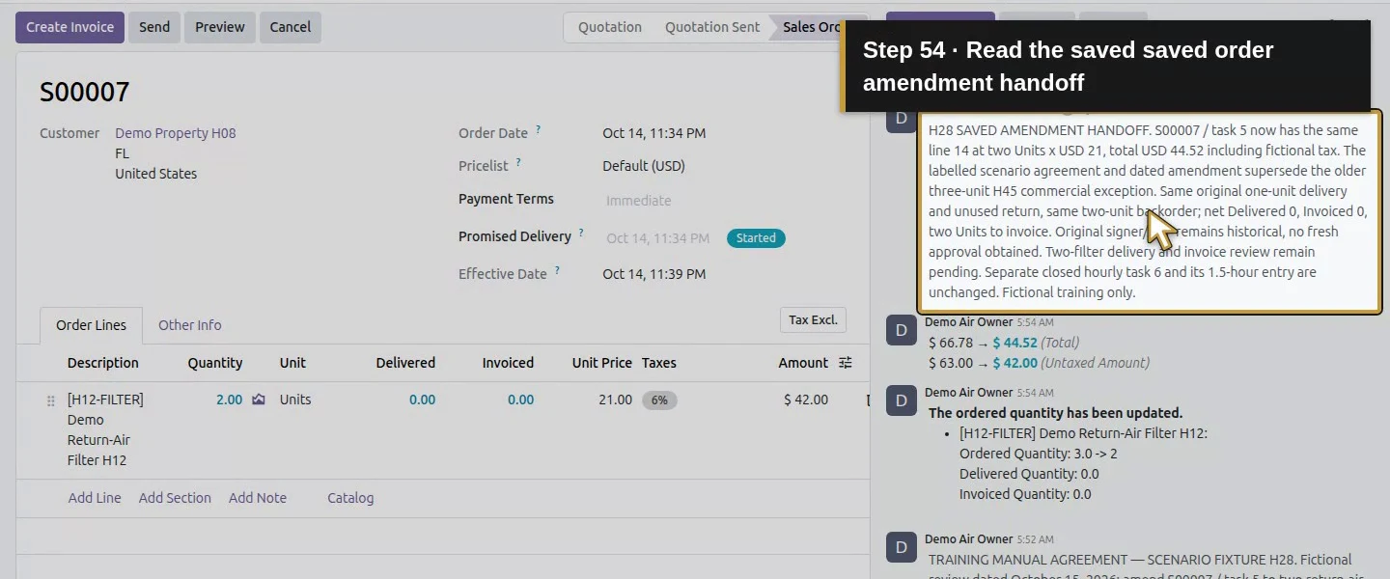Click Add Section below the order lines
1390x579 pixels.
click(175, 498)
